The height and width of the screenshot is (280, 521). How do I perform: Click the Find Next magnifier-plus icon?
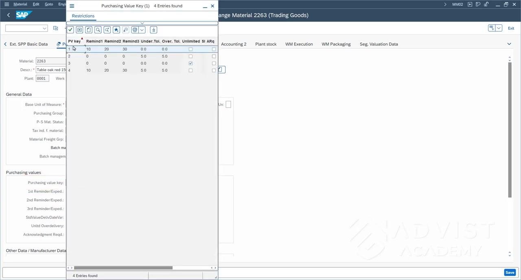coord(107,30)
